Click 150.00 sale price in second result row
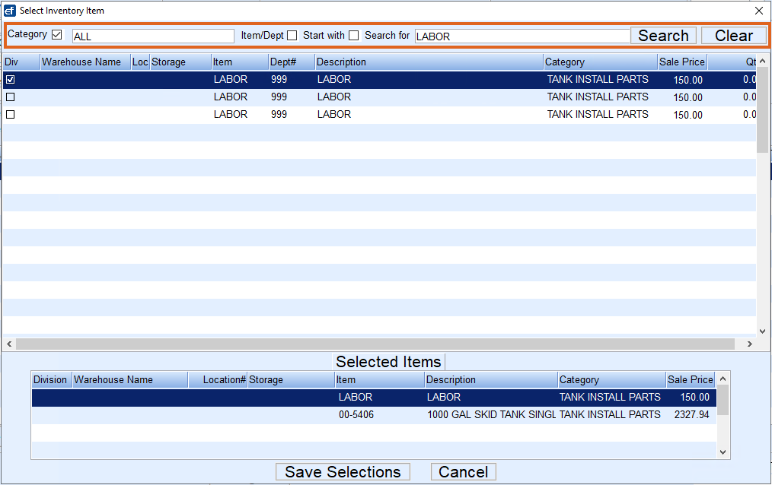Viewport: 772px width, 485px height. coord(687,97)
